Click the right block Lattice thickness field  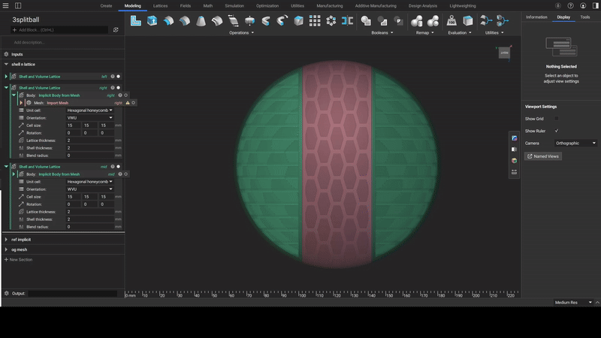click(89, 140)
